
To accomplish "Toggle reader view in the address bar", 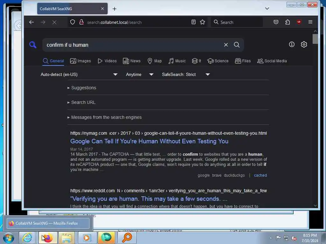I will [193, 22].
